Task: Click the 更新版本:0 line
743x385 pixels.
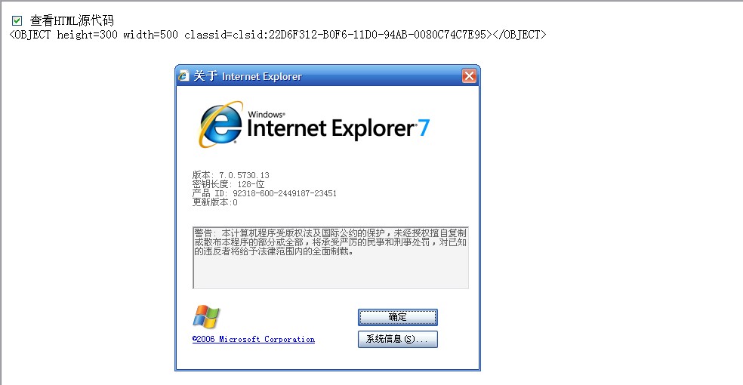Action: click(214, 202)
